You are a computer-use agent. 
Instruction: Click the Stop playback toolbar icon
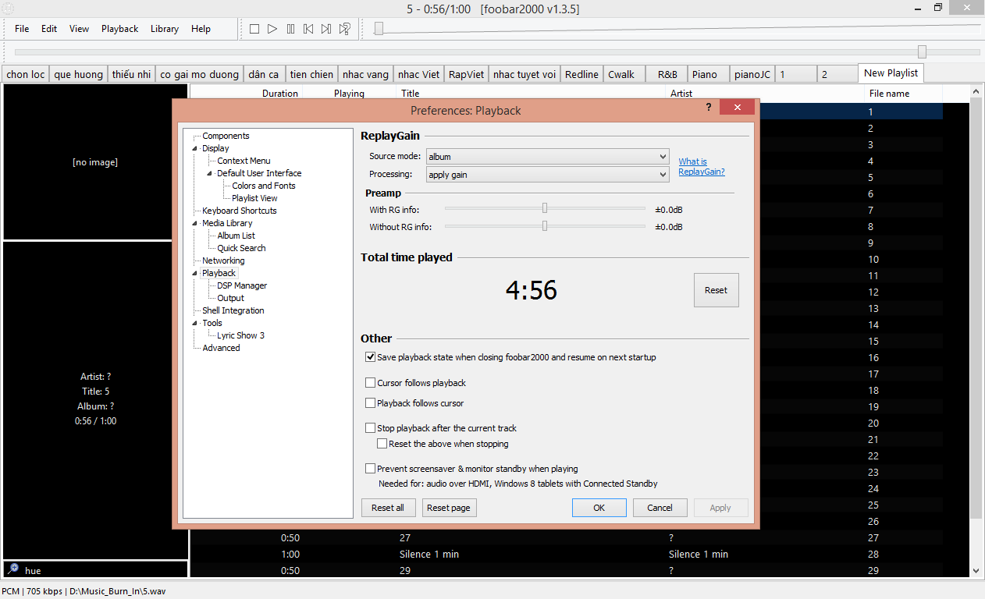[x=254, y=29]
